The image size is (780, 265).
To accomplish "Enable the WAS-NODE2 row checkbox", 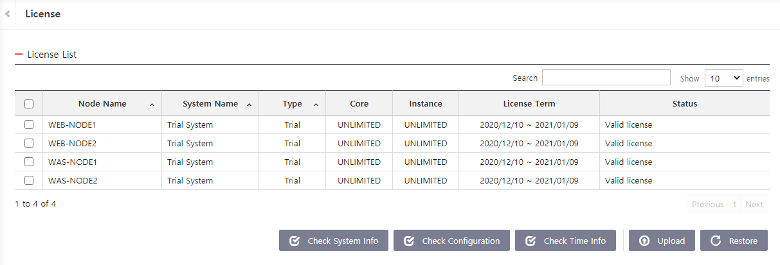I will (x=29, y=180).
